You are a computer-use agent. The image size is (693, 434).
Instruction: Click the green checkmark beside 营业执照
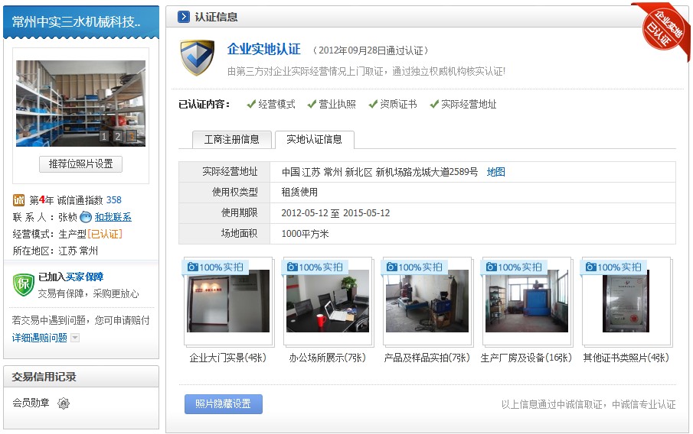coord(312,104)
